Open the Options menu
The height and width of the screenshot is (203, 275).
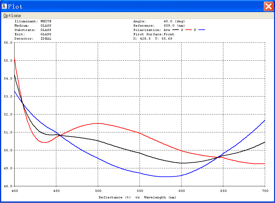(x=12, y=15)
